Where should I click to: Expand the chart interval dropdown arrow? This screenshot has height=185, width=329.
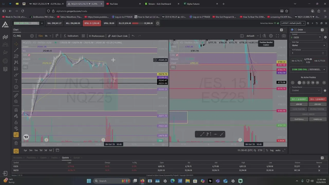pos(50,36)
